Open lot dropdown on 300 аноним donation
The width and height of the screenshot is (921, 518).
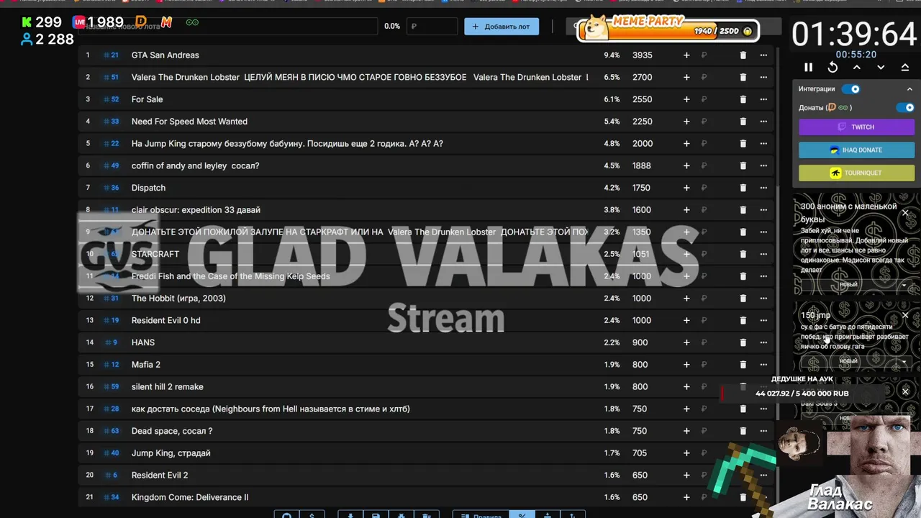point(904,285)
